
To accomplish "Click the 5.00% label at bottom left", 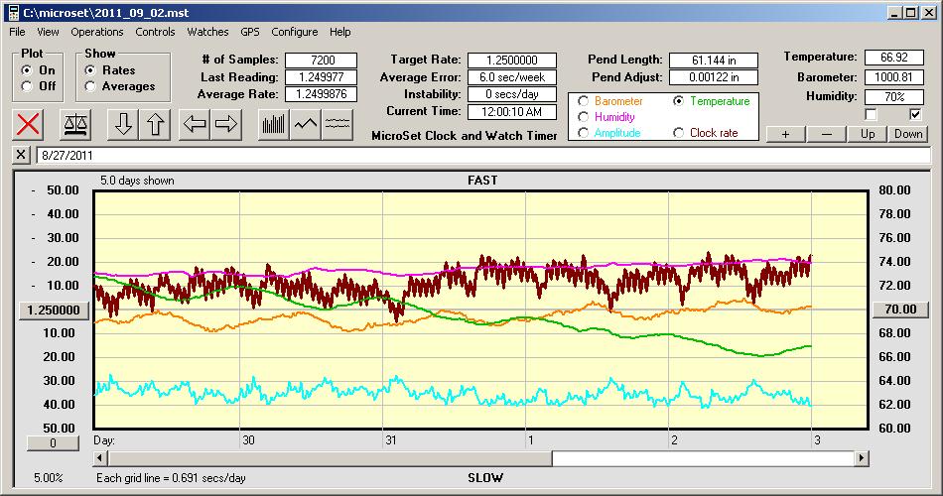I will tap(48, 478).
